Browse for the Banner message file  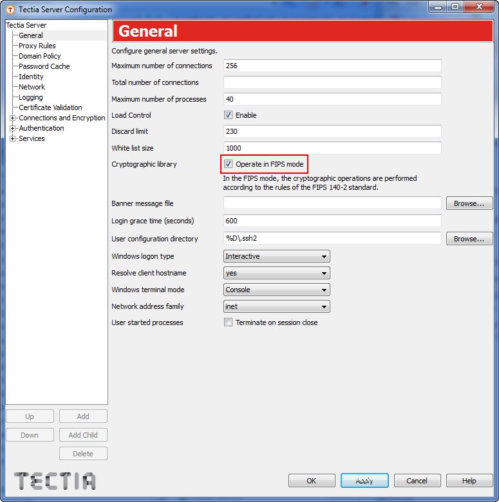pyautogui.click(x=469, y=203)
